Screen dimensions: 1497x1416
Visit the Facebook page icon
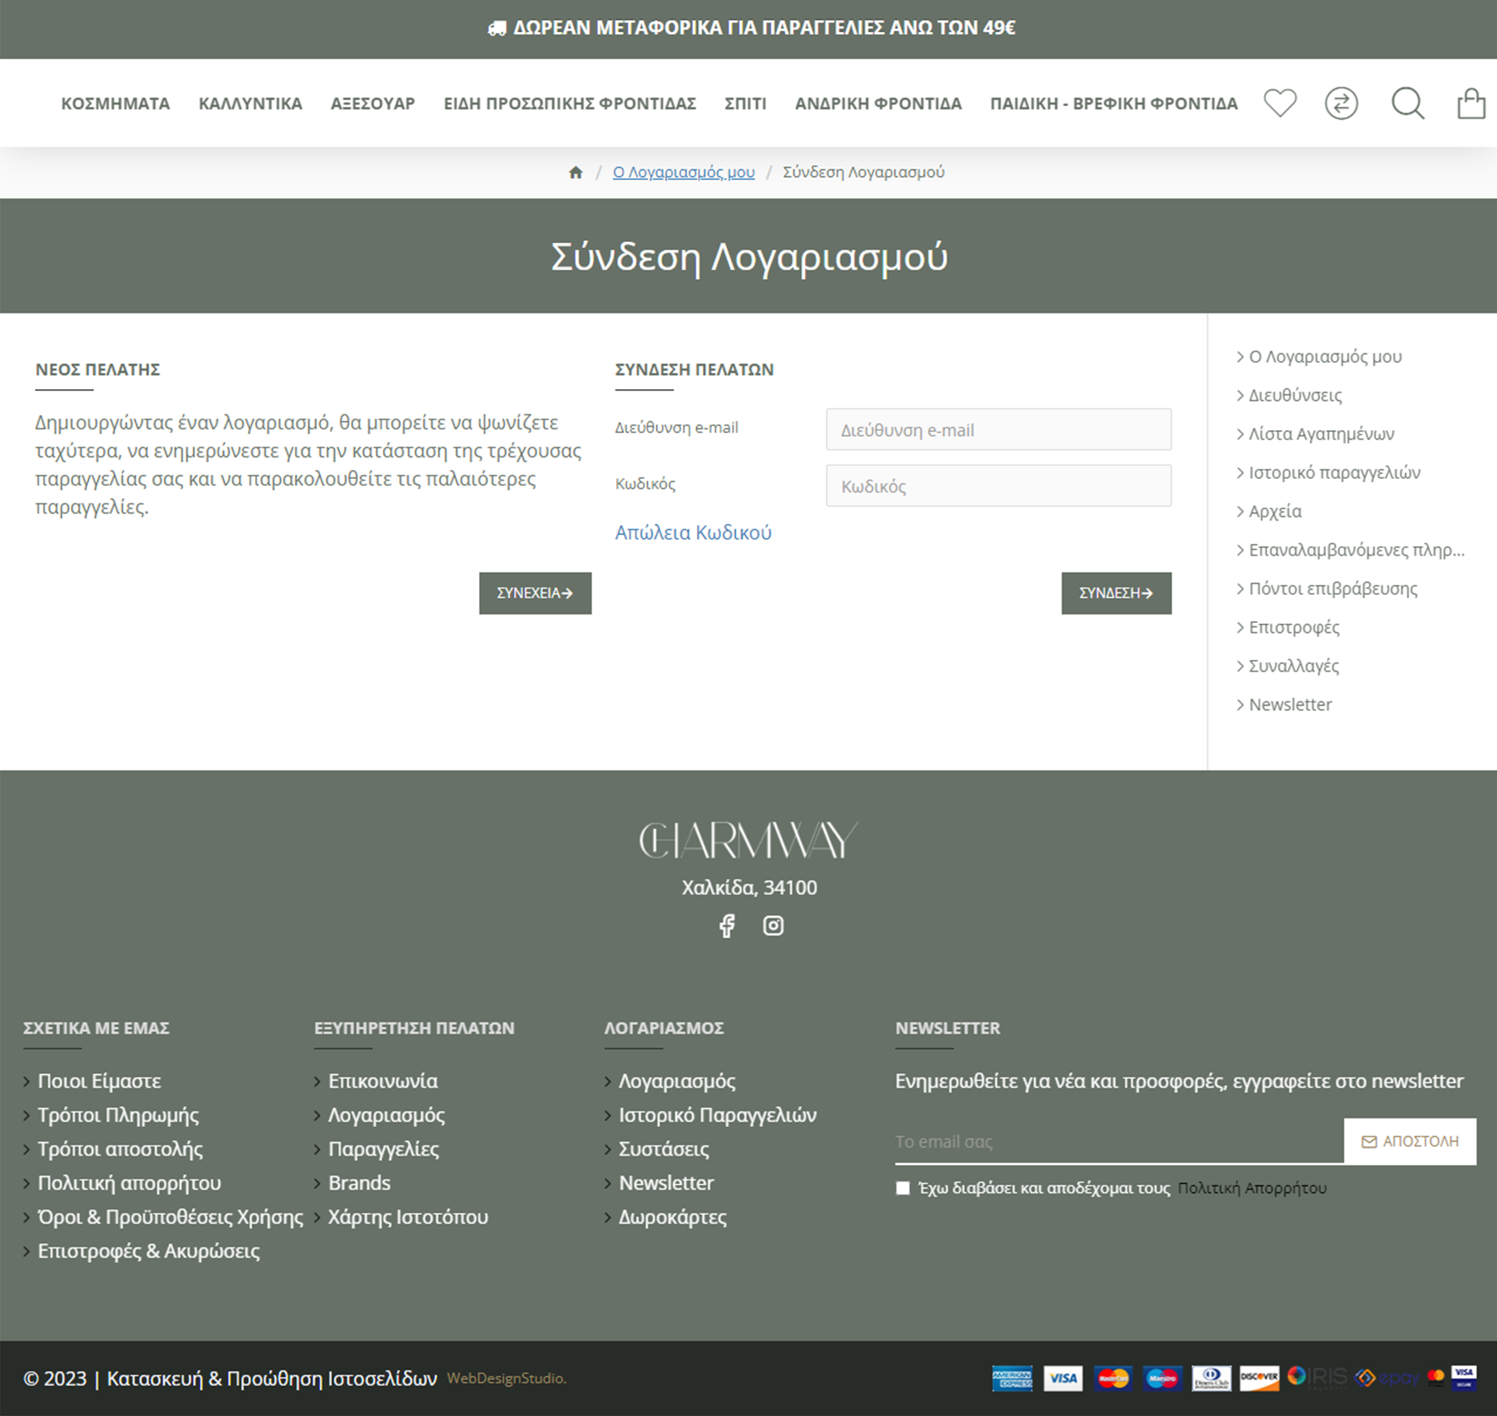click(x=727, y=925)
